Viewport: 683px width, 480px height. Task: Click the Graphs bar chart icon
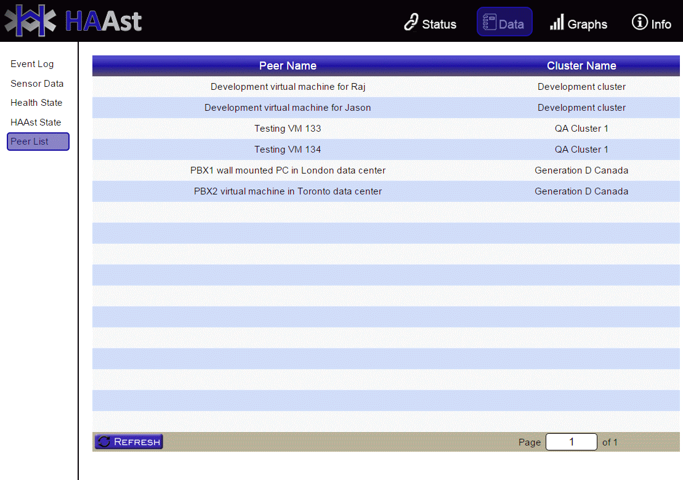[x=557, y=23]
